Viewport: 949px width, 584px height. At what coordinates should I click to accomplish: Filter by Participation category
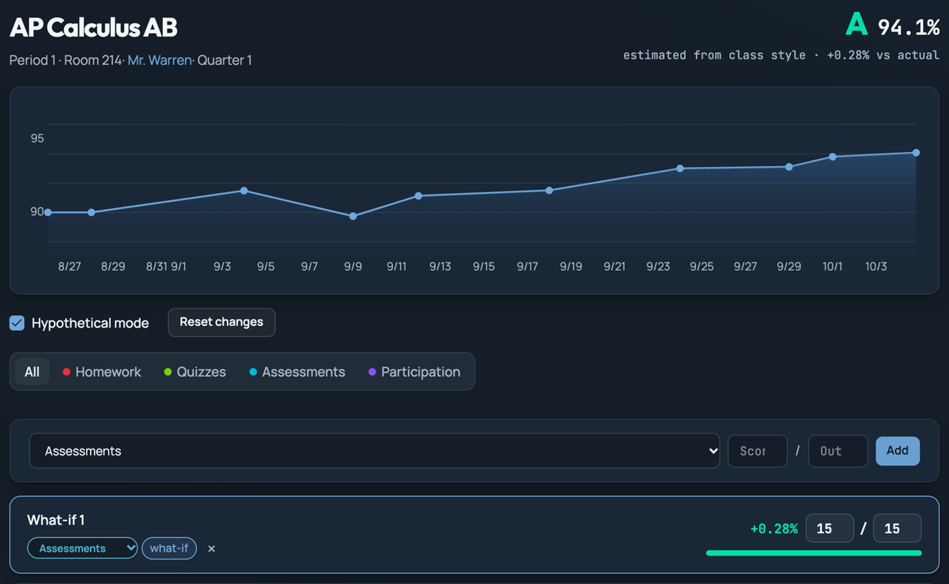pos(414,372)
